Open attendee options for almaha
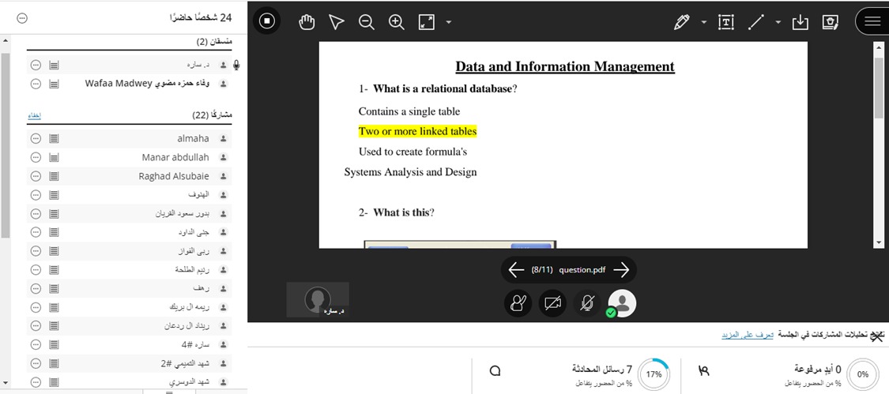Image resolution: width=889 pixels, height=394 pixels. [x=36, y=138]
